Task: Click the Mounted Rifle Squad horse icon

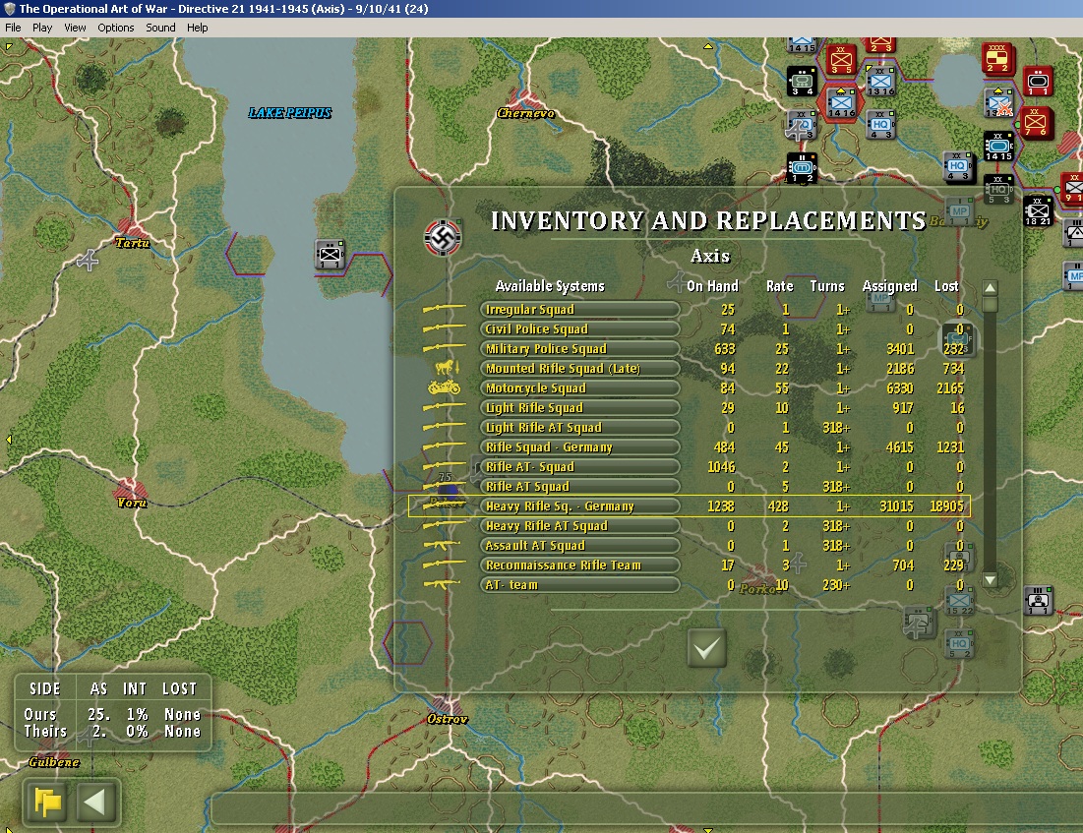Action: [x=447, y=368]
